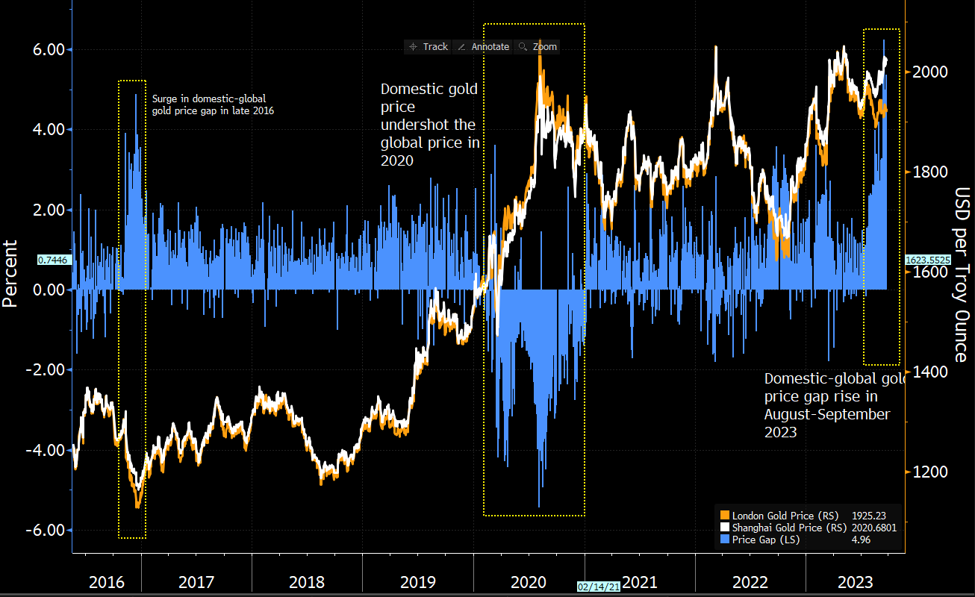Click the 1623.5525 right axis value tag
Viewport: 975px width, 597px height.
coord(927,260)
